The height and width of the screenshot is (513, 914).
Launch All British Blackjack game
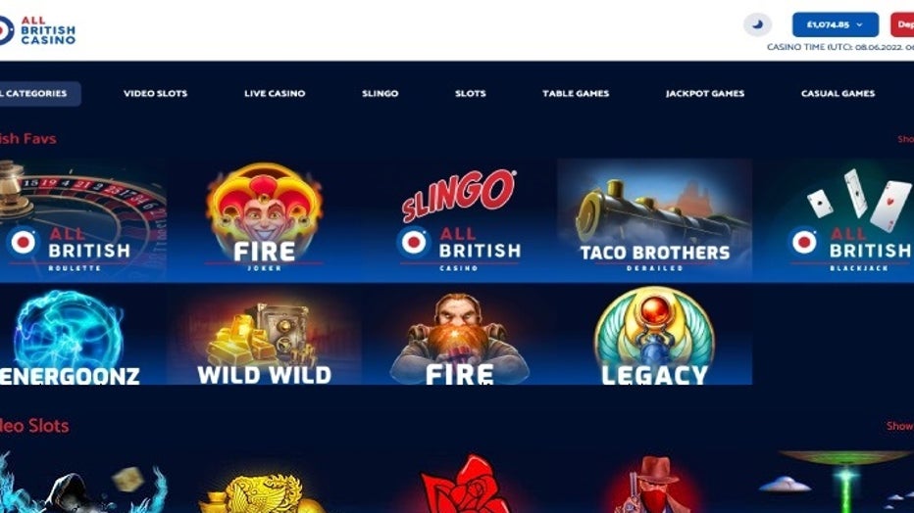pos(834,220)
